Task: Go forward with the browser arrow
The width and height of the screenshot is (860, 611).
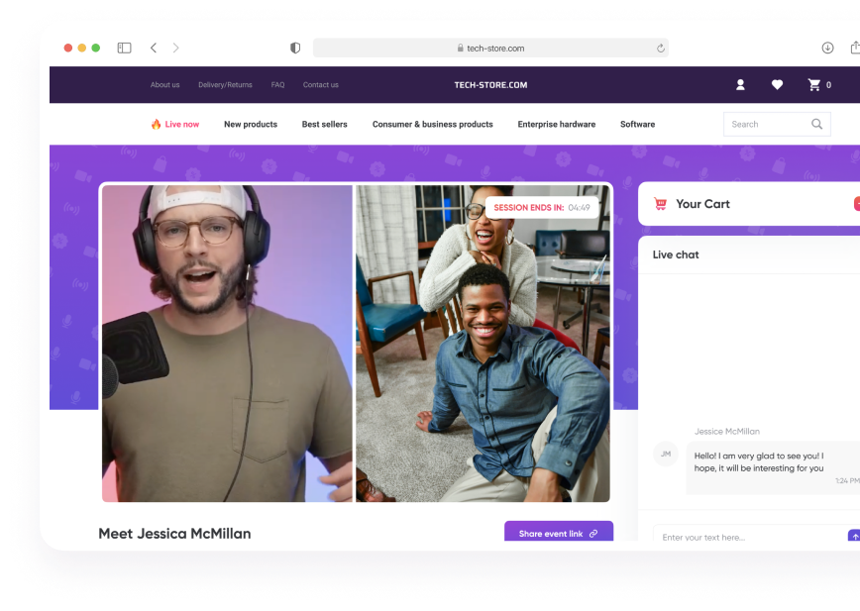Action: tap(176, 49)
